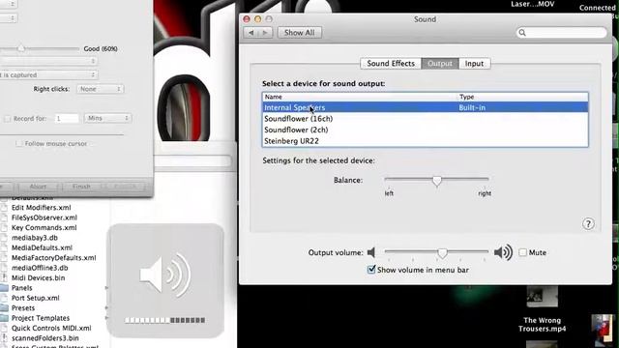Select Soundflower (16ch) output device
619x348 pixels.
[x=426, y=119]
